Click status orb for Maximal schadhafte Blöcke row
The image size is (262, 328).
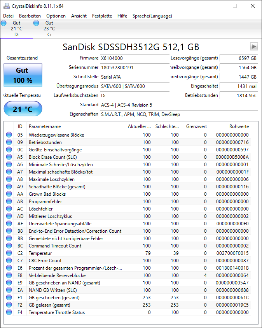(x=9, y=172)
